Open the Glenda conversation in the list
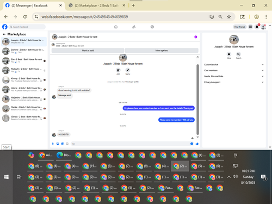 24,118
